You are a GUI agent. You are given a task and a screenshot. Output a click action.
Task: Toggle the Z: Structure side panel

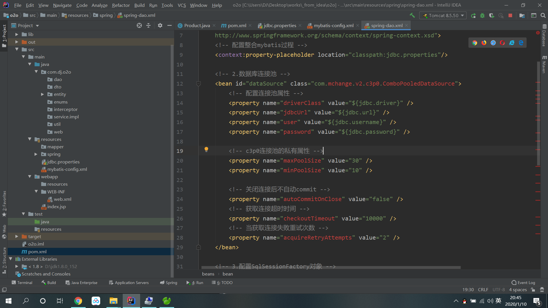pyautogui.click(x=4, y=260)
